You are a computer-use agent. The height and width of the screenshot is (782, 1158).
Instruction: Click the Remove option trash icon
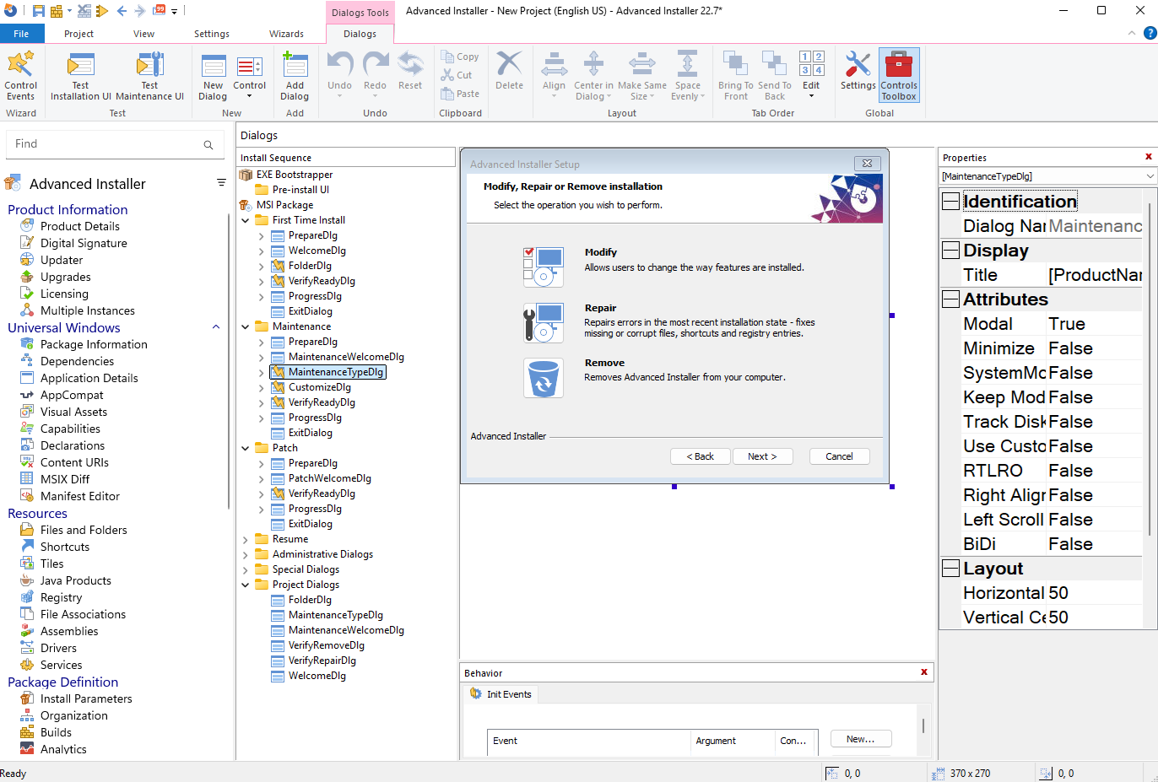543,378
